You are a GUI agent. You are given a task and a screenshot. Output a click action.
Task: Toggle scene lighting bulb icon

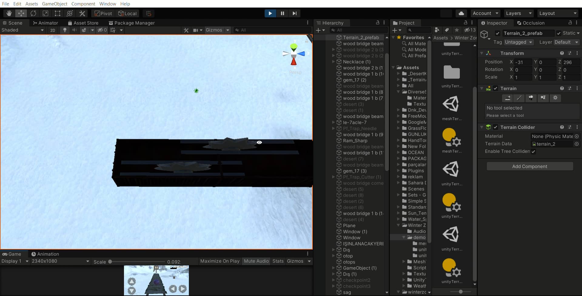coord(65,30)
